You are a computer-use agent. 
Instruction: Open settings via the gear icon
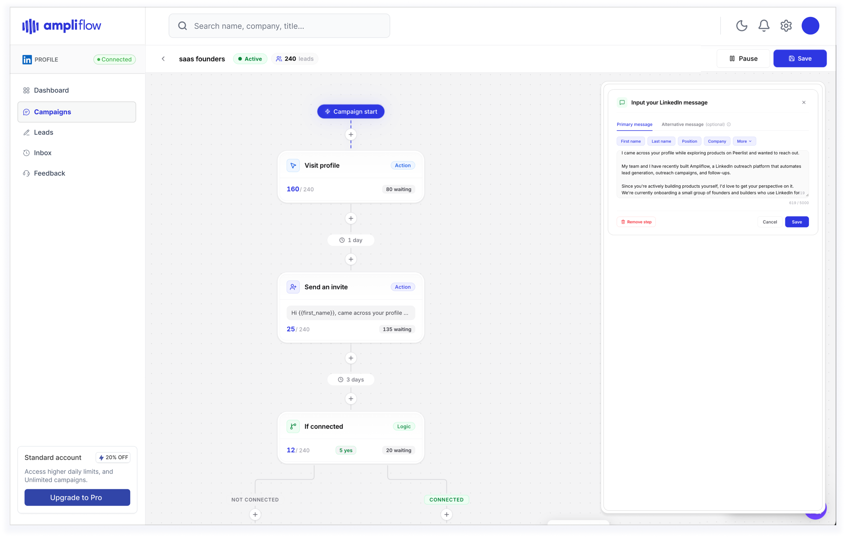click(x=786, y=26)
